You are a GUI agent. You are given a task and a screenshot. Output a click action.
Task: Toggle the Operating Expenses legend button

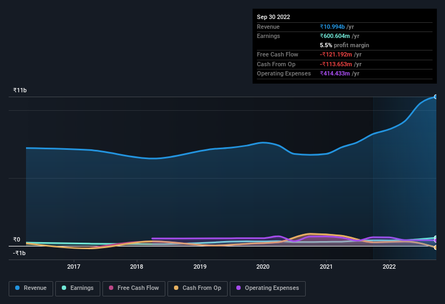tap(268, 289)
